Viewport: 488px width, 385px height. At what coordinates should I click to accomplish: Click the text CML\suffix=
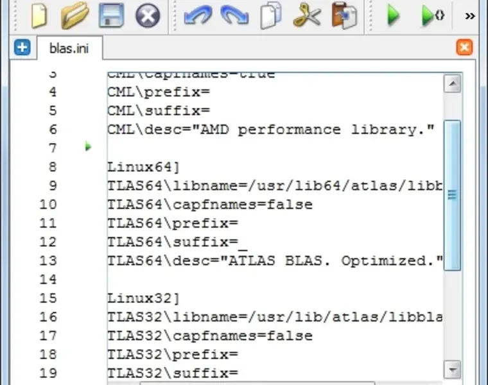tap(159, 111)
